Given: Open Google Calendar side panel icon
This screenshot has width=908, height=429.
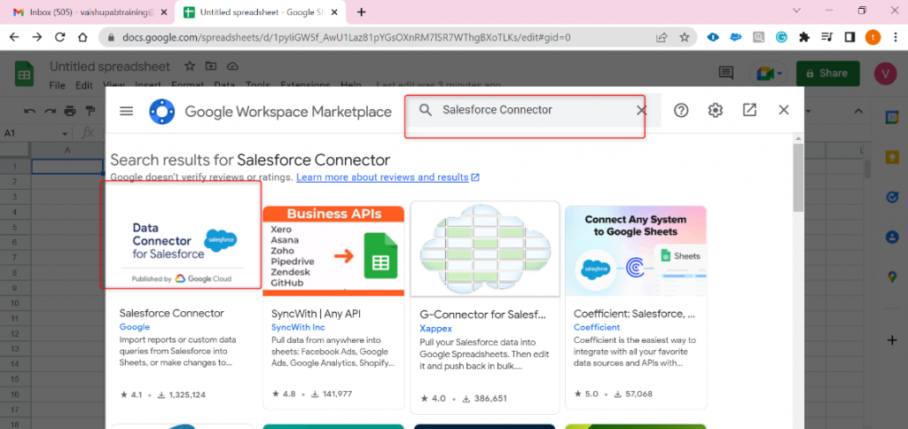Looking at the screenshot, I should (892, 118).
